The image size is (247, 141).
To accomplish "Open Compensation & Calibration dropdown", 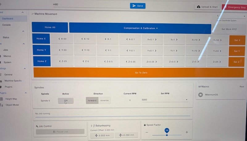I will point(140,28).
